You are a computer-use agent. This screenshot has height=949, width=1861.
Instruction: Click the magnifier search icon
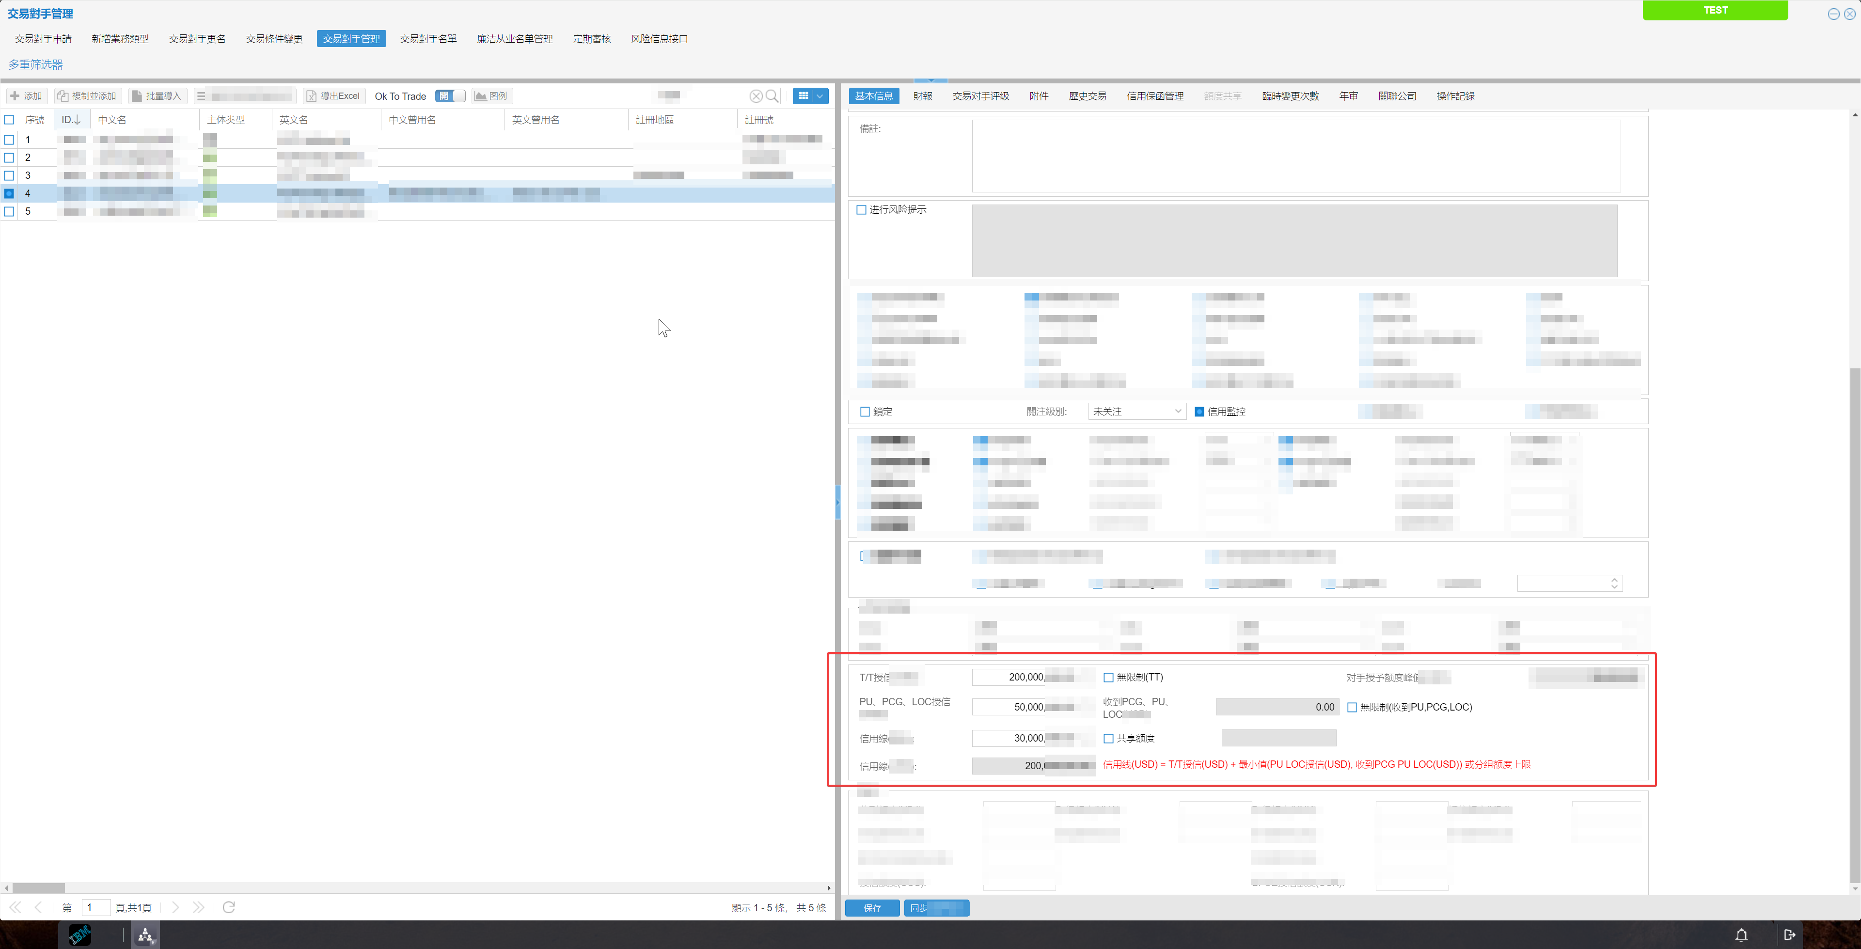773,96
